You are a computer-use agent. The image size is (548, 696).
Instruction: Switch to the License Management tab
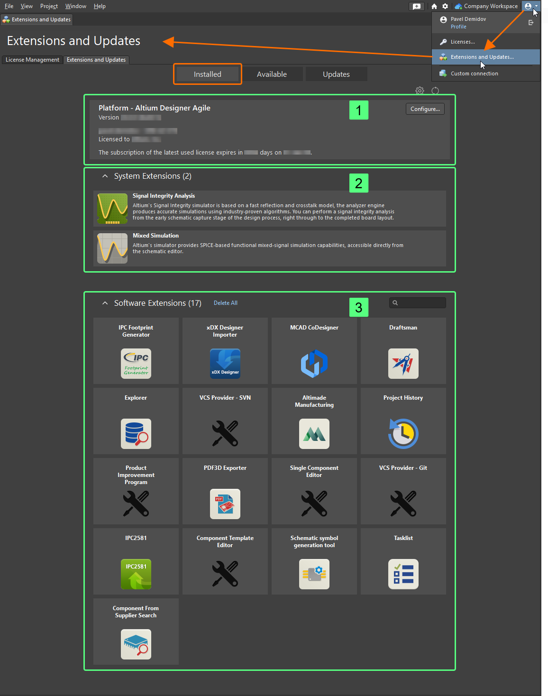click(32, 60)
